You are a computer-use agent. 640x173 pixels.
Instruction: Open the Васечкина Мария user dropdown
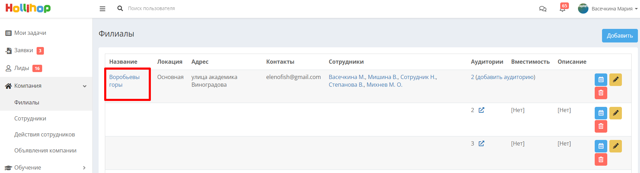[x=608, y=9]
